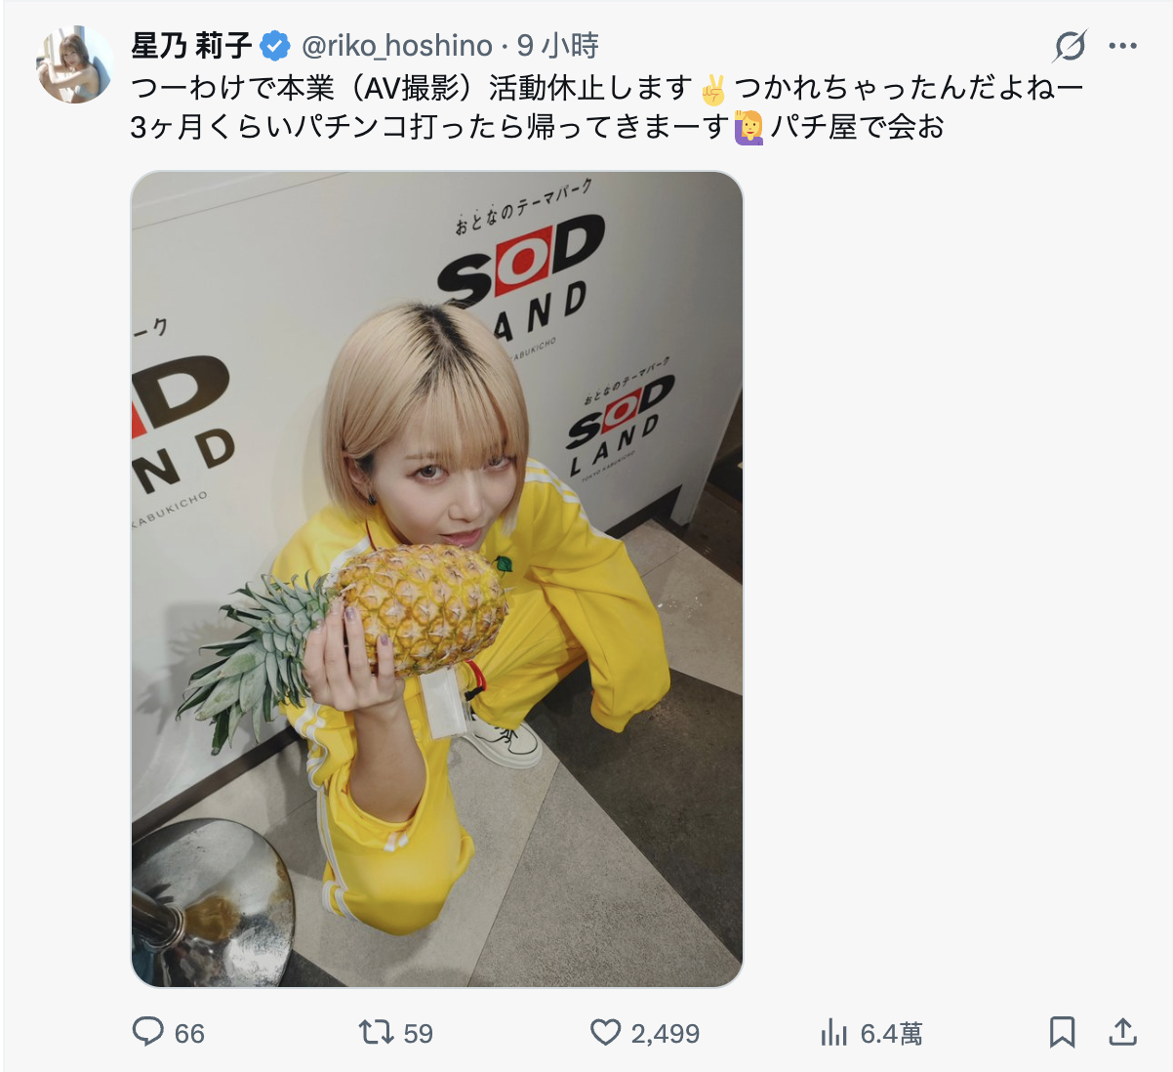Like the post with heart icon
Screen dimensions: 1173x1072
[x=605, y=1032]
